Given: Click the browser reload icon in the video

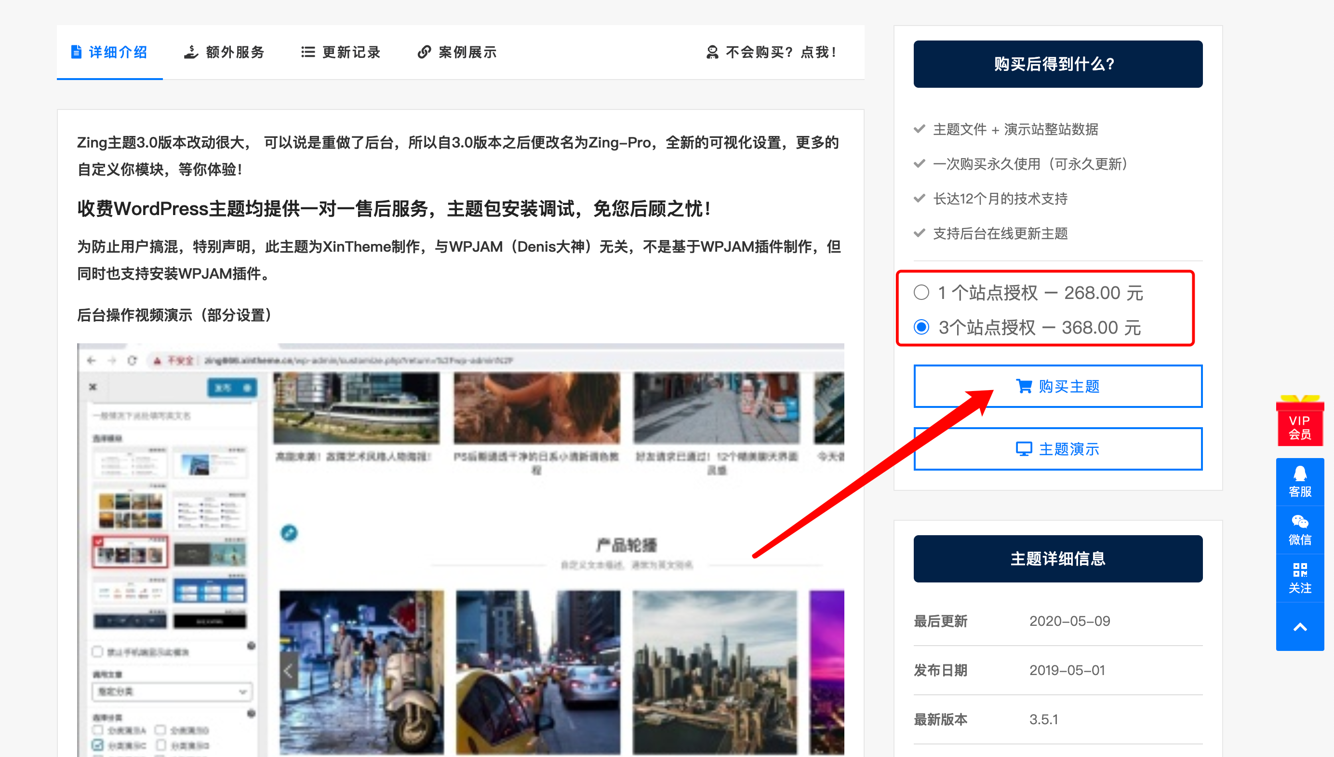Looking at the screenshot, I should [132, 360].
